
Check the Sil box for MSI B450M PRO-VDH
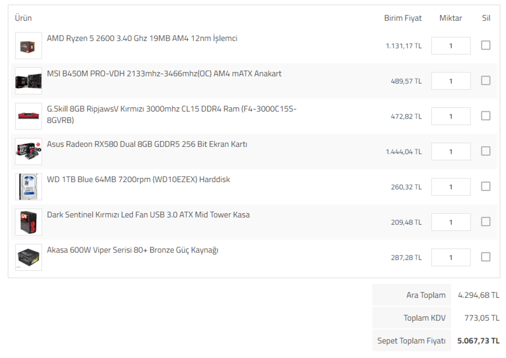pos(486,80)
